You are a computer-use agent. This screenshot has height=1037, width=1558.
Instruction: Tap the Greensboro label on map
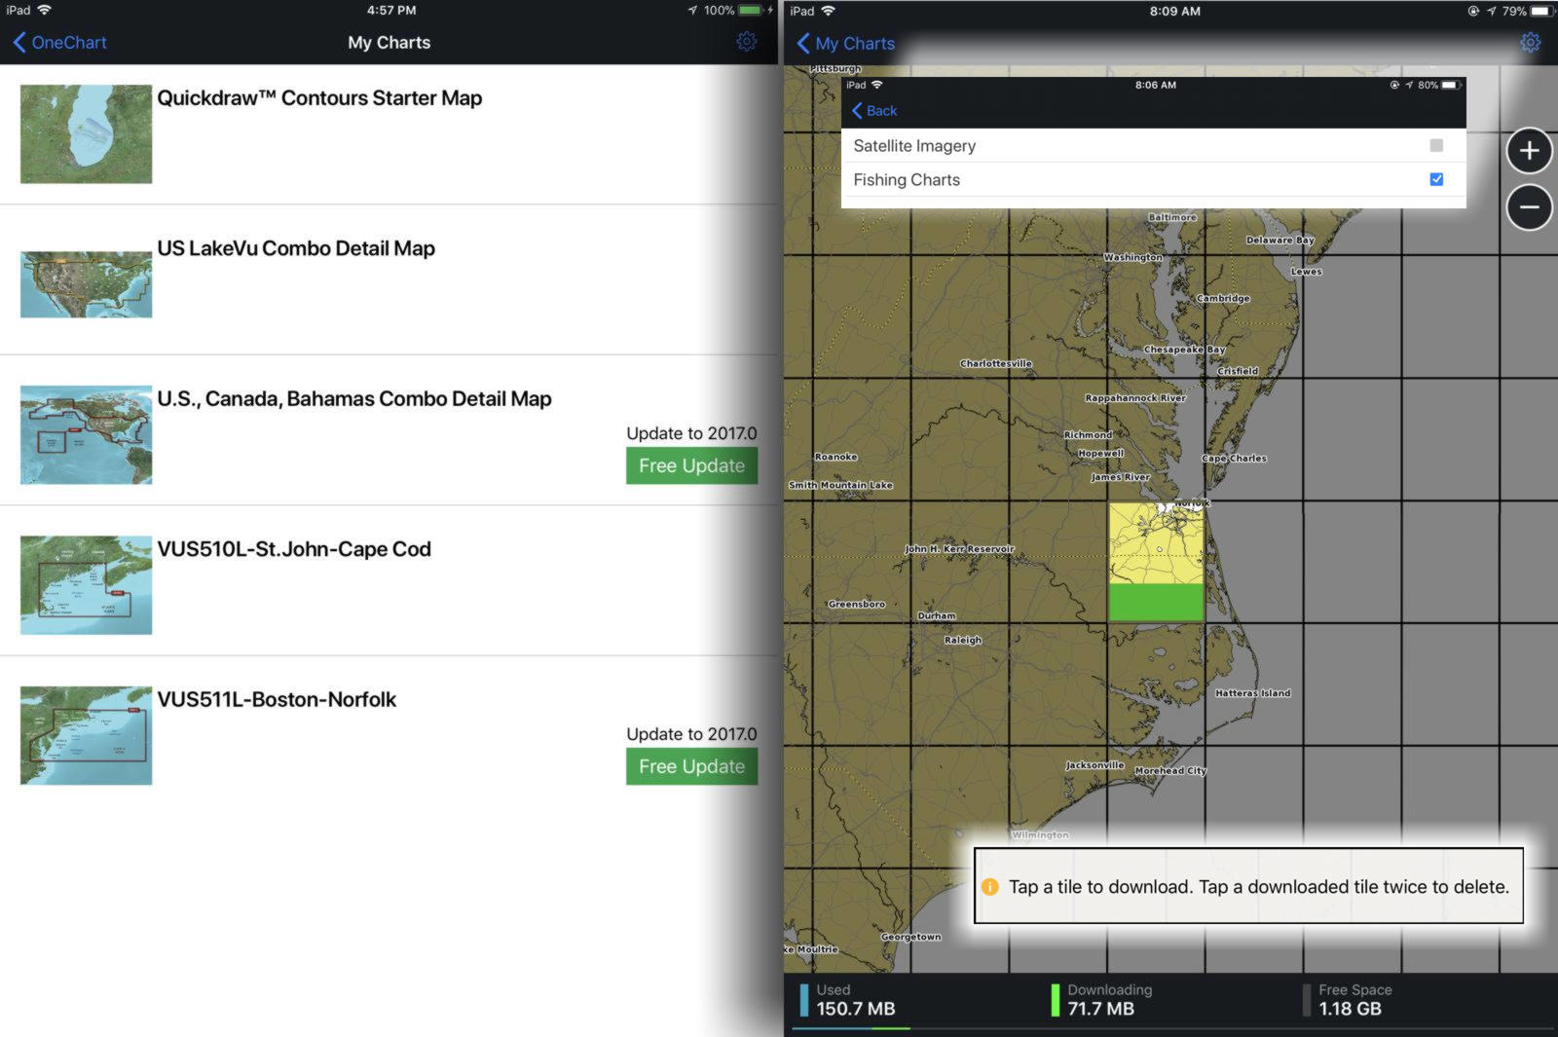(856, 604)
